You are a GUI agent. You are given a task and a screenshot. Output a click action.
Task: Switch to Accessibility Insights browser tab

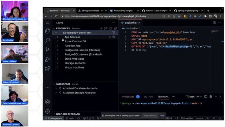coord(124,11)
